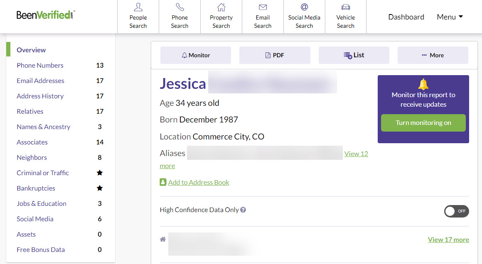The height and width of the screenshot is (264, 482).
Task: Expand the Menu dropdown
Action: click(450, 17)
